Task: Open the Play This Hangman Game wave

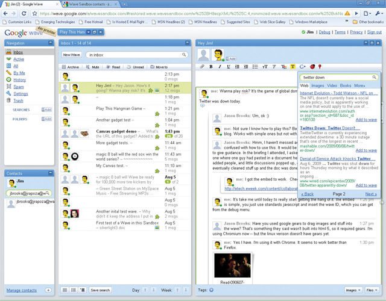Action: click(x=125, y=111)
